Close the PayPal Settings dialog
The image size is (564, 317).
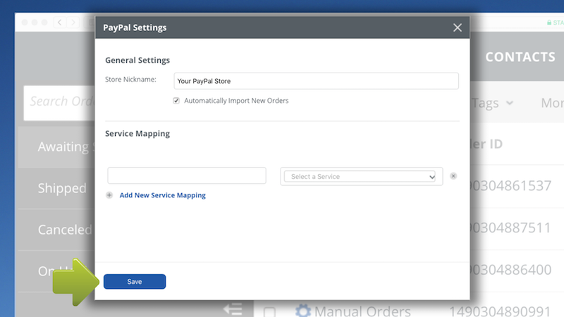pos(457,27)
